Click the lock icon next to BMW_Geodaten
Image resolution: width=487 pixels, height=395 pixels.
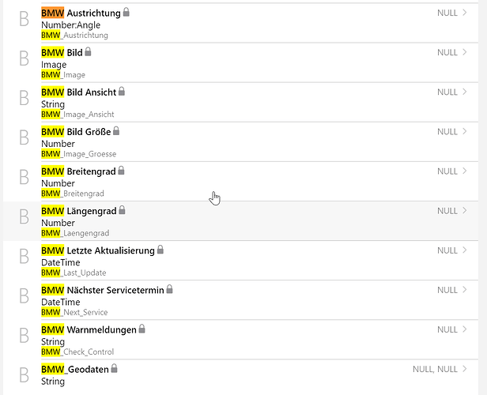pos(114,368)
